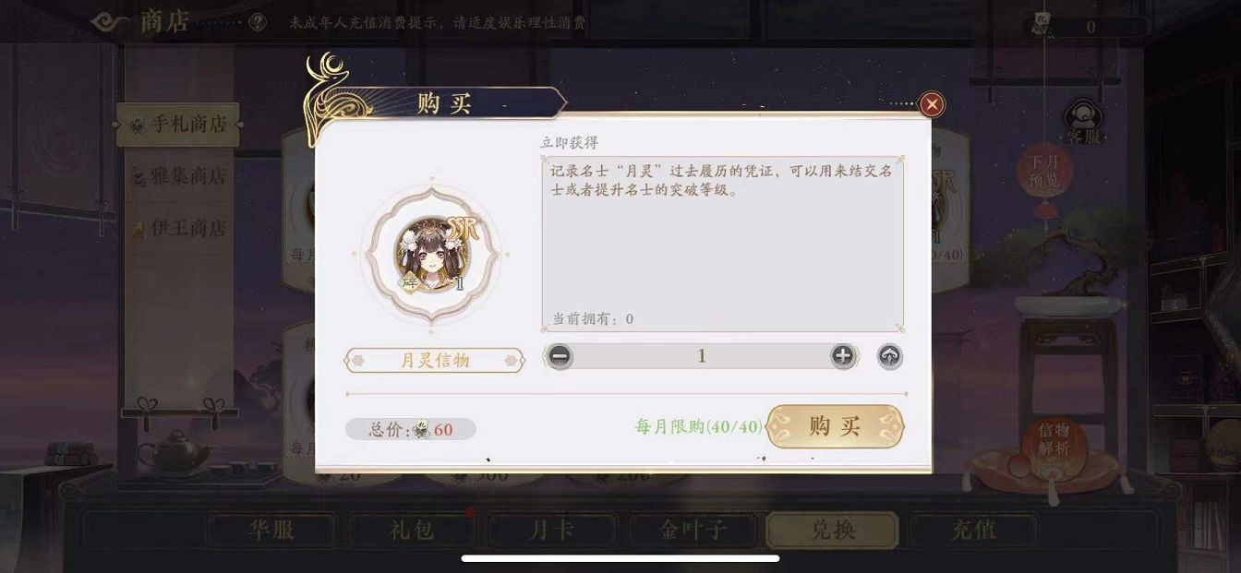This screenshot has width=1241, height=573.
Task: Tap the quantity field showing 1
Action: 701,356
